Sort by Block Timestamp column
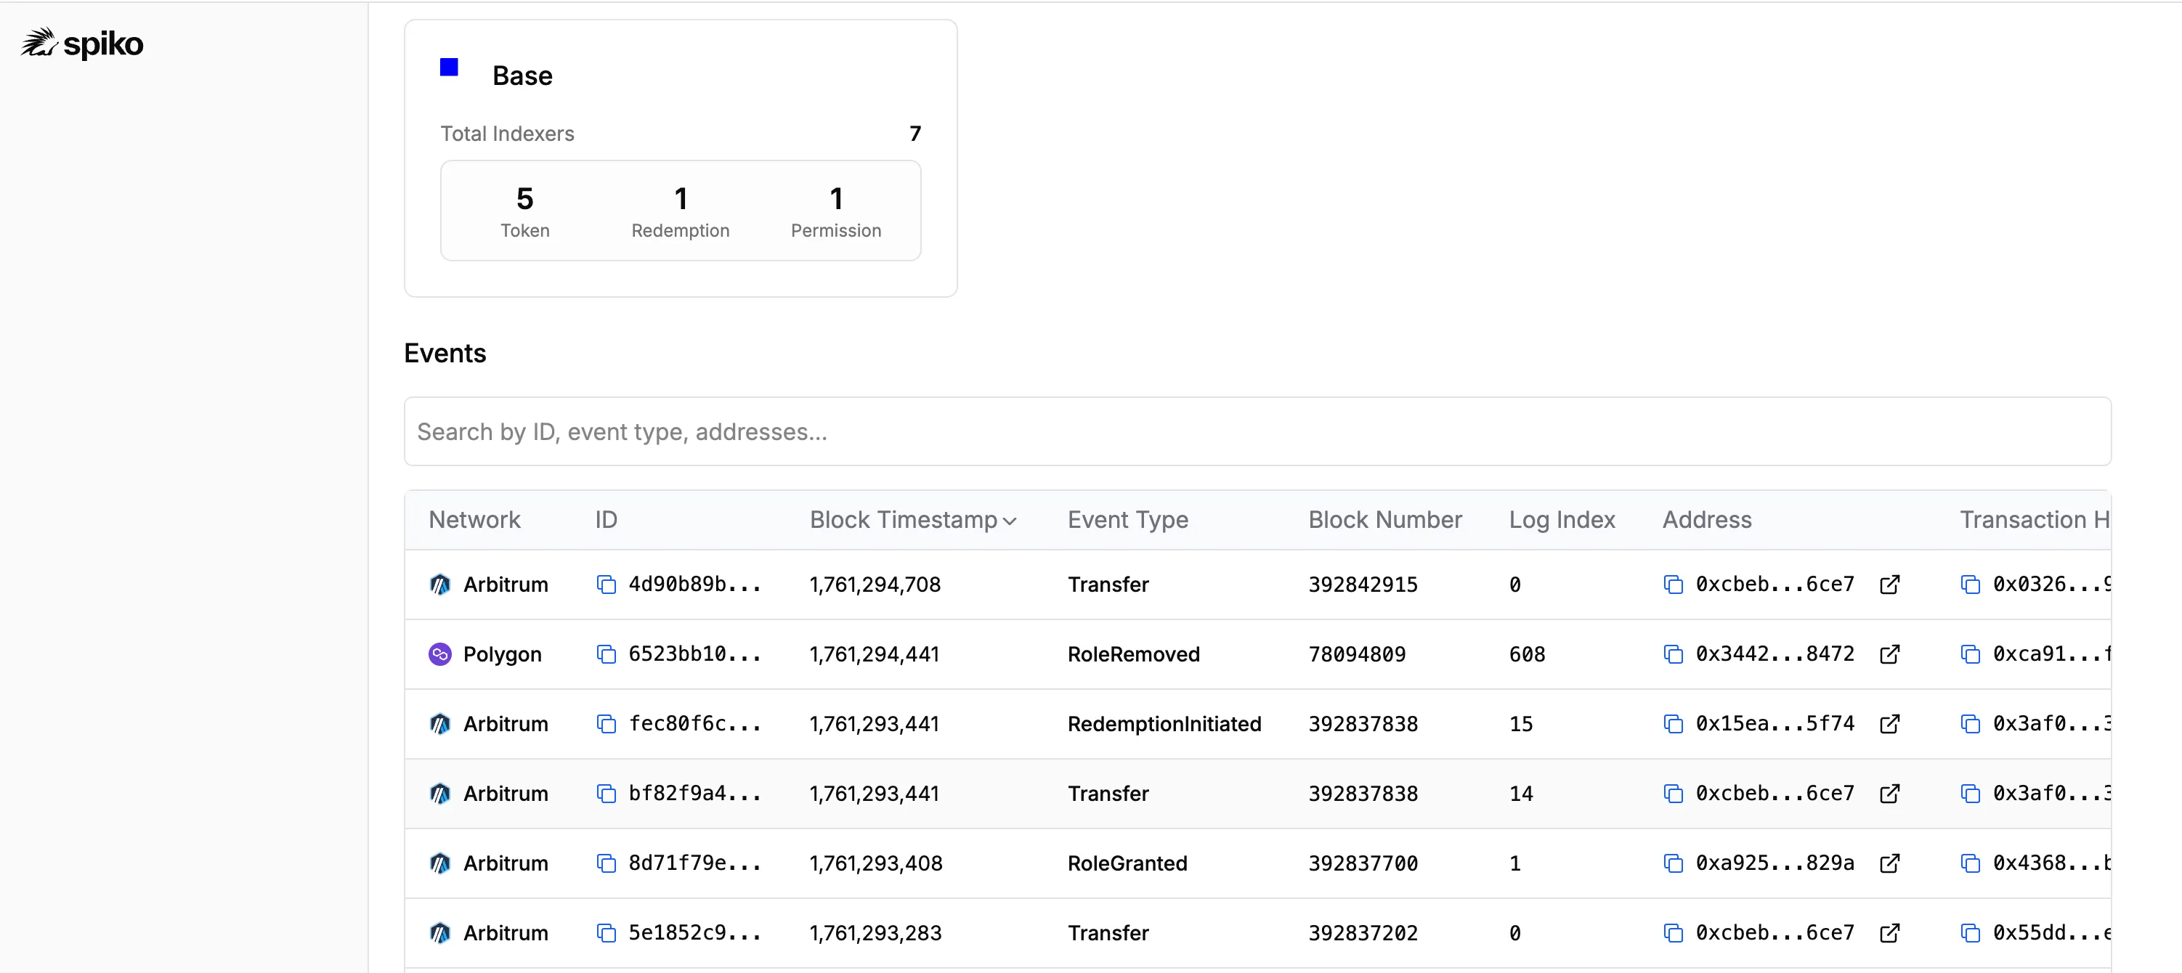The width and height of the screenshot is (2182, 973). point(912,520)
